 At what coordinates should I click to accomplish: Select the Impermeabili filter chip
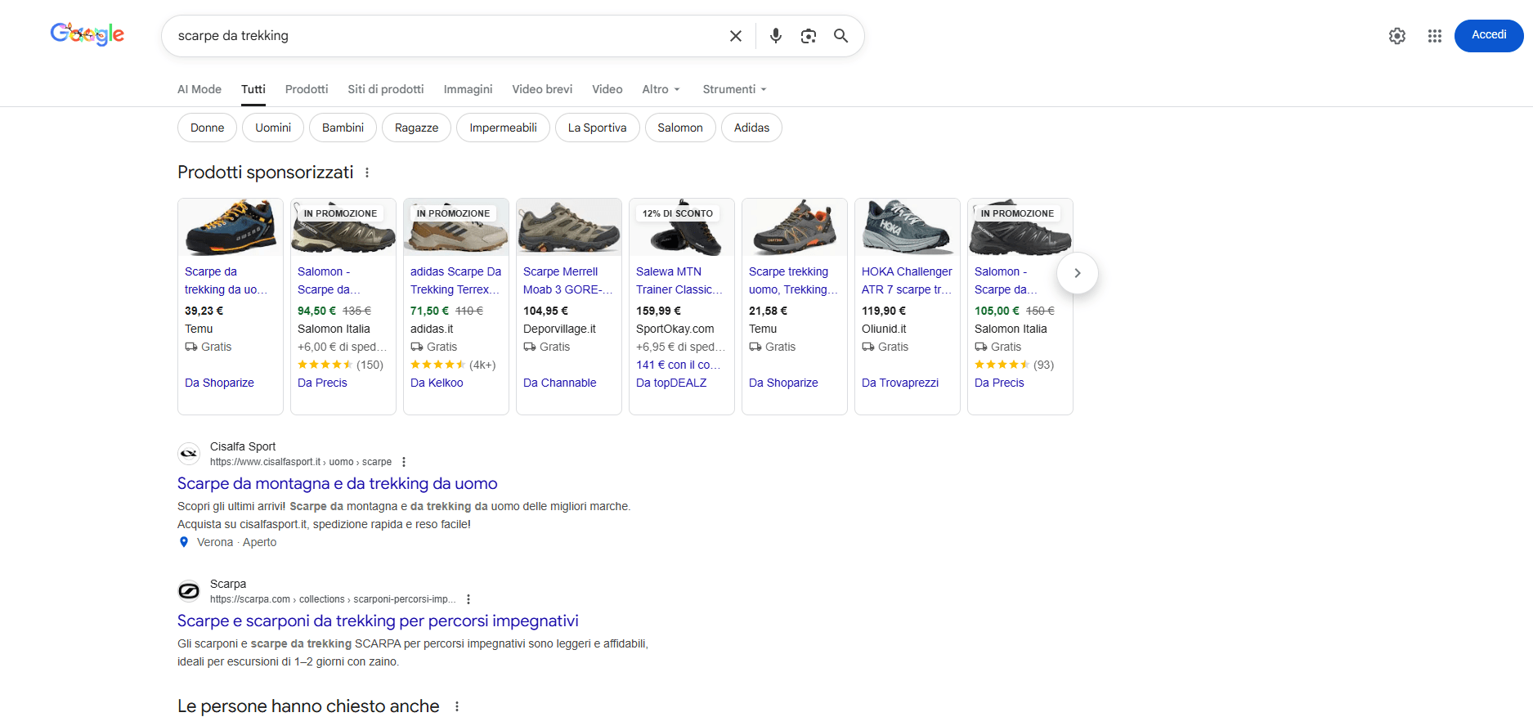click(x=504, y=128)
